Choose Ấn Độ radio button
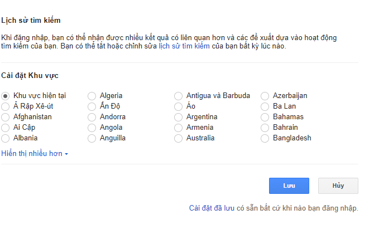This screenshot has width=374, height=234. click(x=92, y=106)
